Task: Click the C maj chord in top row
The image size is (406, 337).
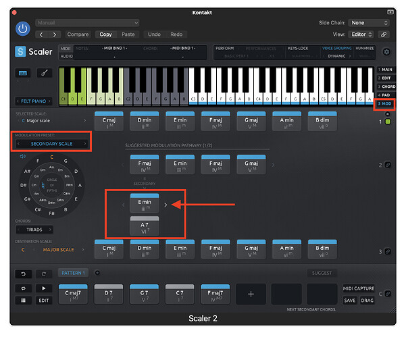Action: coord(109,122)
